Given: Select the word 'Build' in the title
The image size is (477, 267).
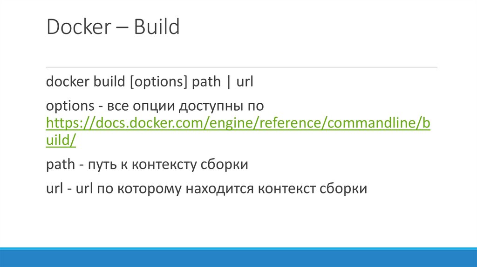Looking at the screenshot, I should (x=157, y=27).
